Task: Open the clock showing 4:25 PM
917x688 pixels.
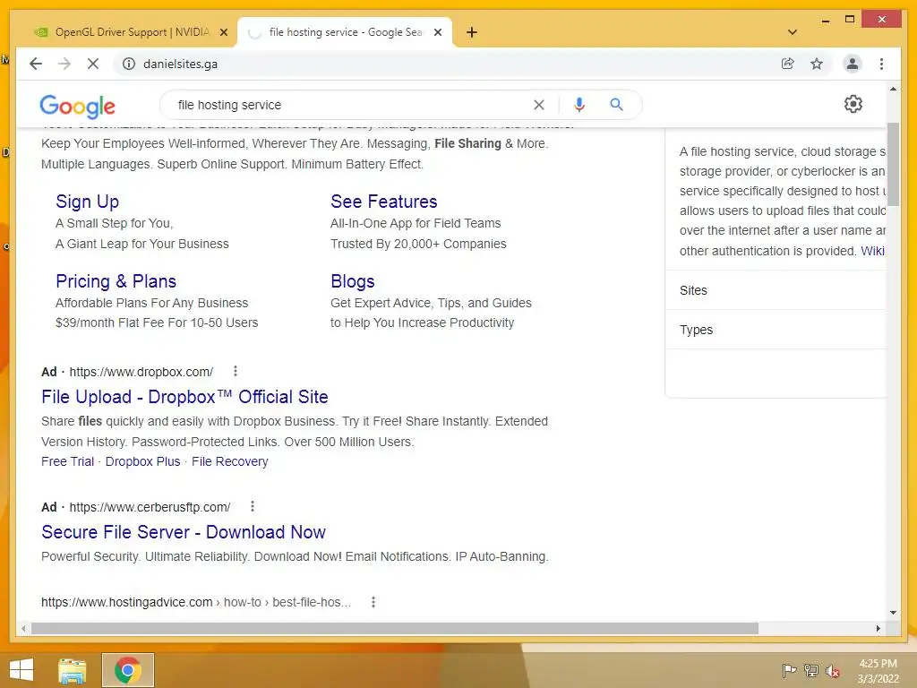Action: pos(878,671)
